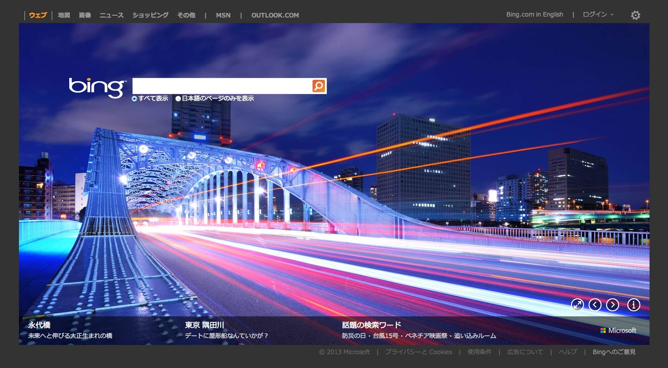
Task: Open the image info icon
Action: pos(634,305)
